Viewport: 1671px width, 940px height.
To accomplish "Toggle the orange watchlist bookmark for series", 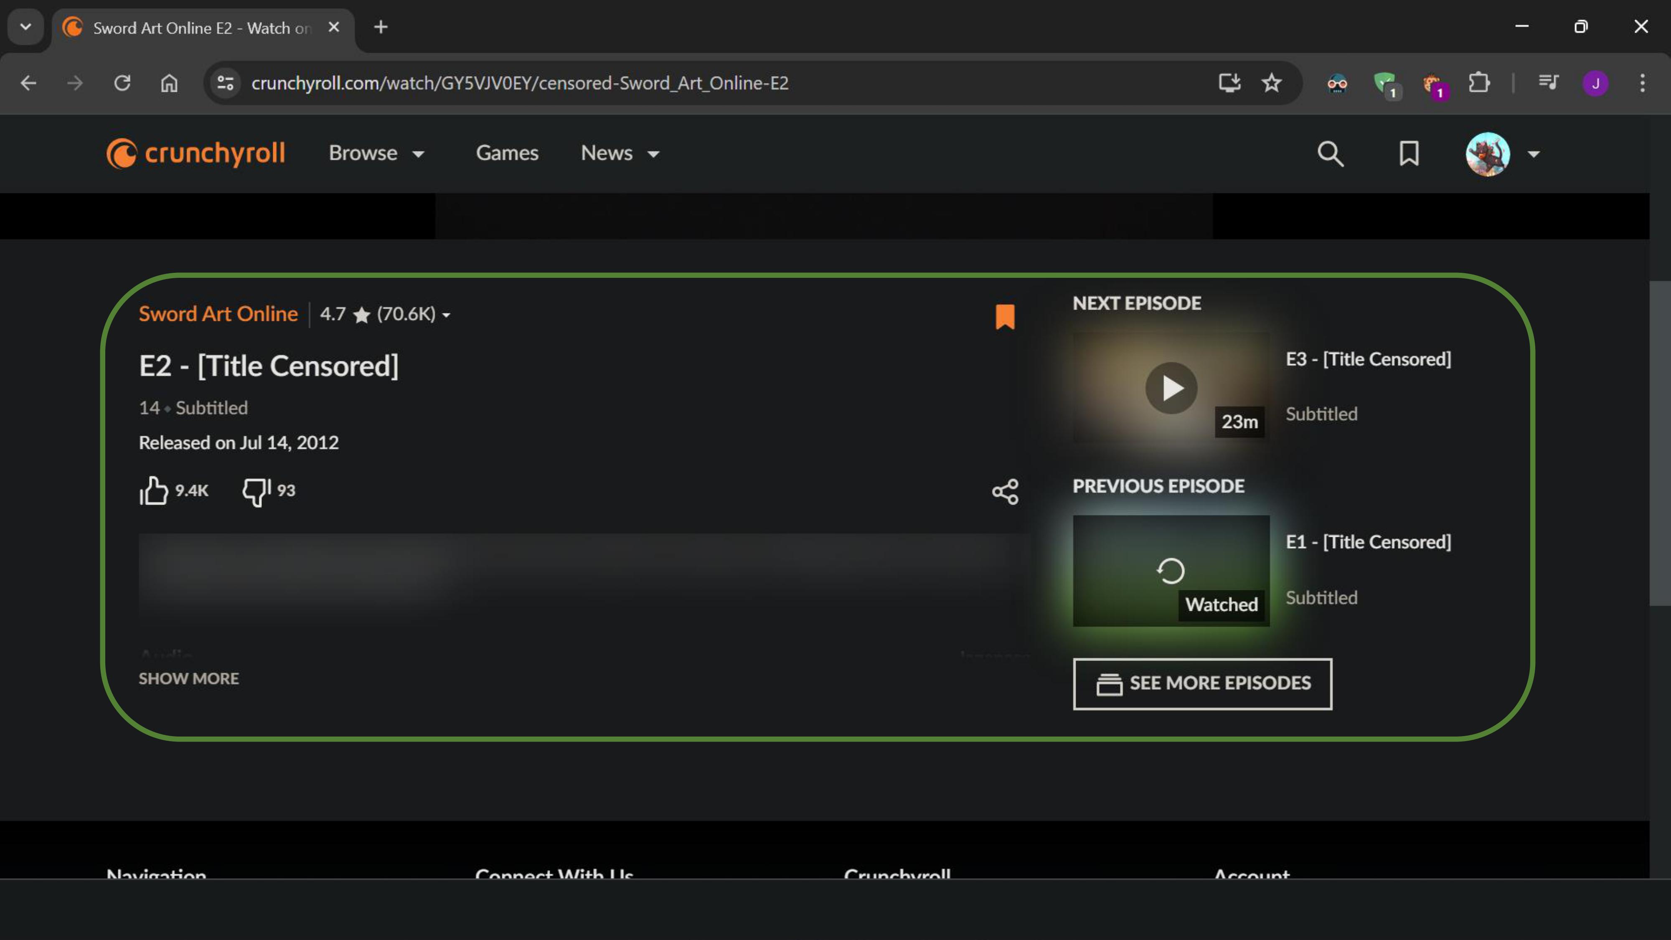I will pos(1005,317).
